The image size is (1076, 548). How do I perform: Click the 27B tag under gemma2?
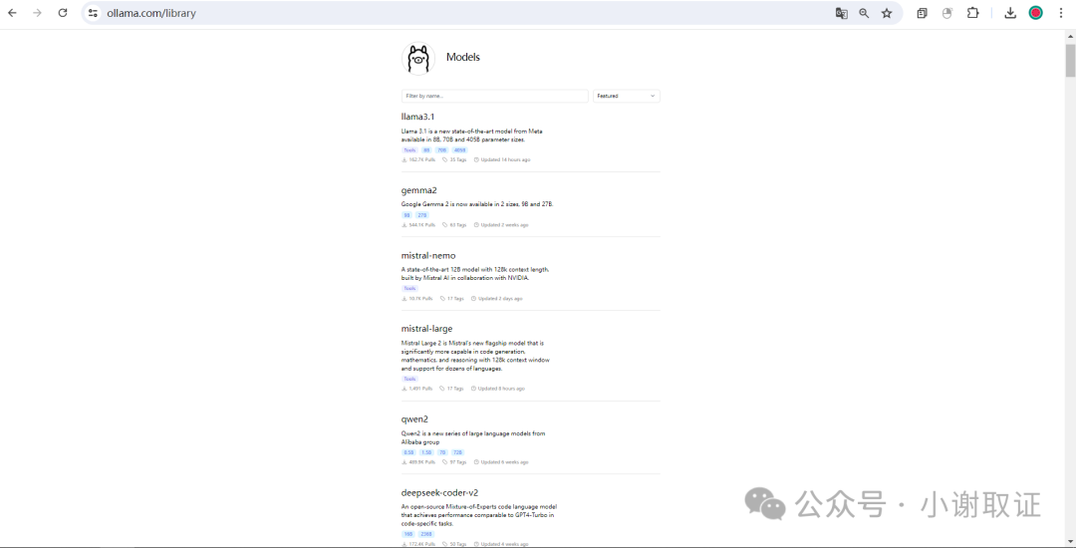tap(422, 215)
